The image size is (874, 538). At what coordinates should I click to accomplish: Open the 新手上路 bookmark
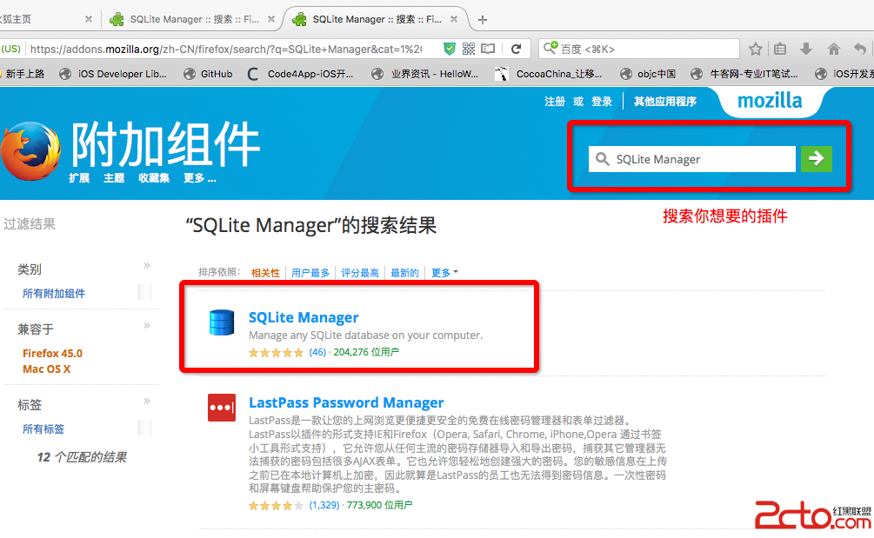(x=23, y=74)
